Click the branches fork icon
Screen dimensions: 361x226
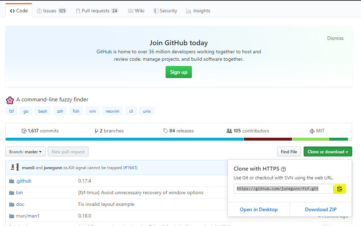[x=96, y=131]
